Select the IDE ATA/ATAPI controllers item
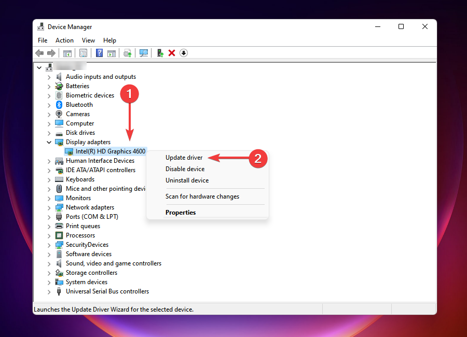 click(100, 170)
